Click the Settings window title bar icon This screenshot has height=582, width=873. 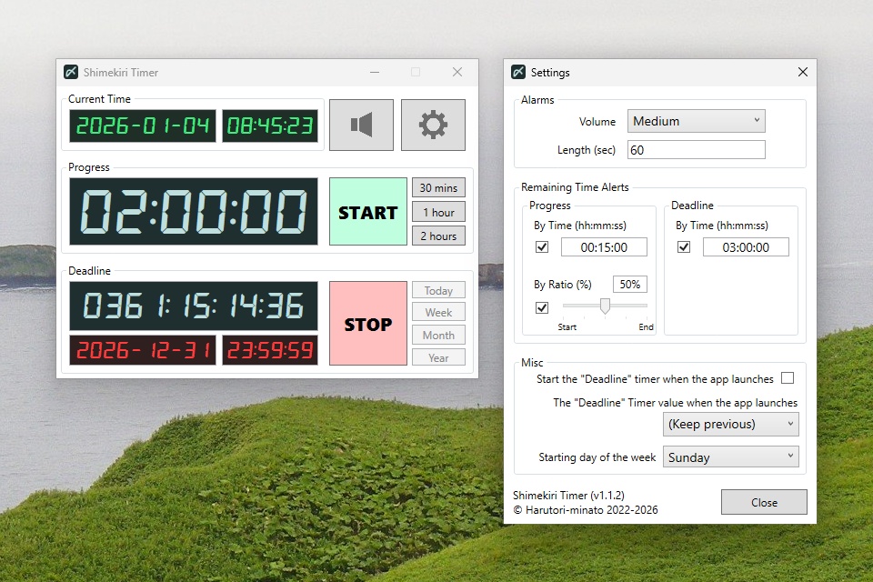518,72
